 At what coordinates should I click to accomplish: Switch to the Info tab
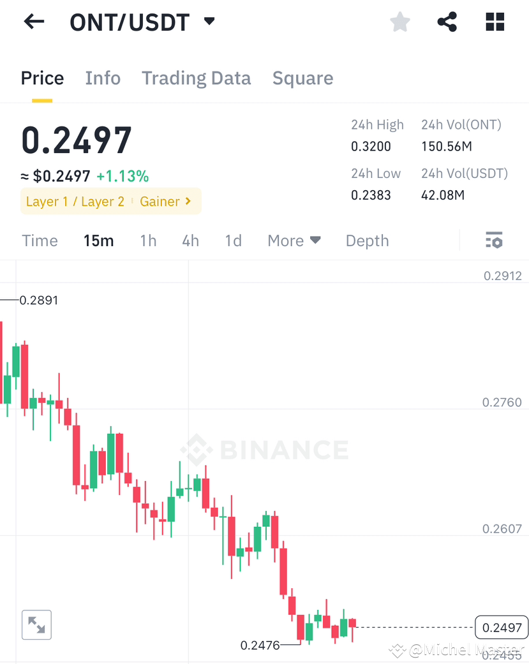pos(103,78)
